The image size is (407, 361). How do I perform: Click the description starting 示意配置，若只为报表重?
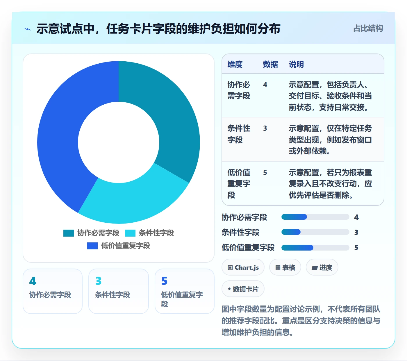331,184
